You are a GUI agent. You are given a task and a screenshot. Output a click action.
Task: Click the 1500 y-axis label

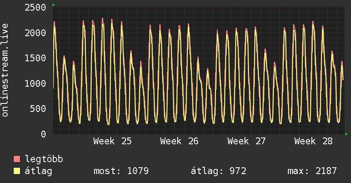coord(35,58)
